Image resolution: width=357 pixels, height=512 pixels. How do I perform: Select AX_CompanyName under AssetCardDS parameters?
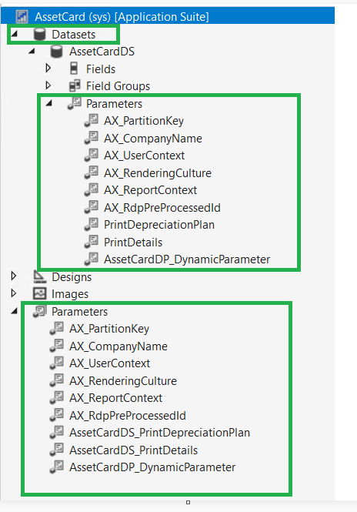[152, 139]
